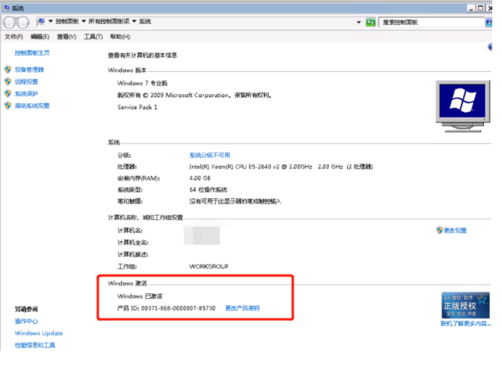Expand dropdown arrow before 控制面板 breadcrumb
Image resolution: width=502 pixels, height=371 pixels.
(x=51, y=22)
